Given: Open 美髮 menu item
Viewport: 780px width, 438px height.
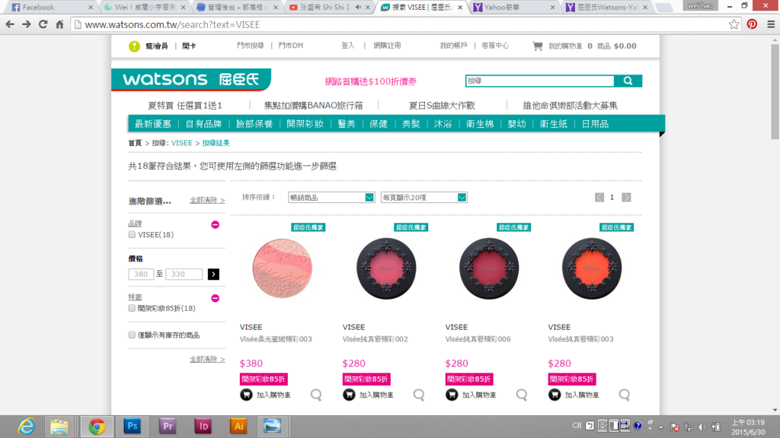Looking at the screenshot, I should (411, 124).
